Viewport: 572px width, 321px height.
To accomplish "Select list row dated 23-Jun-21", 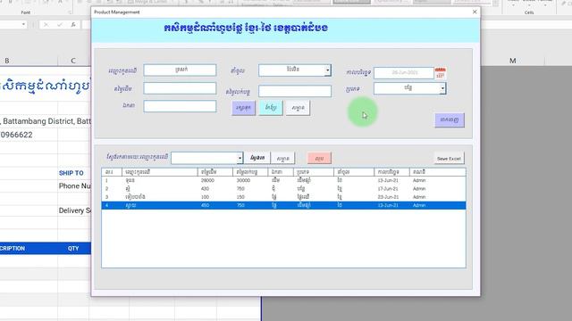I will [x=283, y=197].
